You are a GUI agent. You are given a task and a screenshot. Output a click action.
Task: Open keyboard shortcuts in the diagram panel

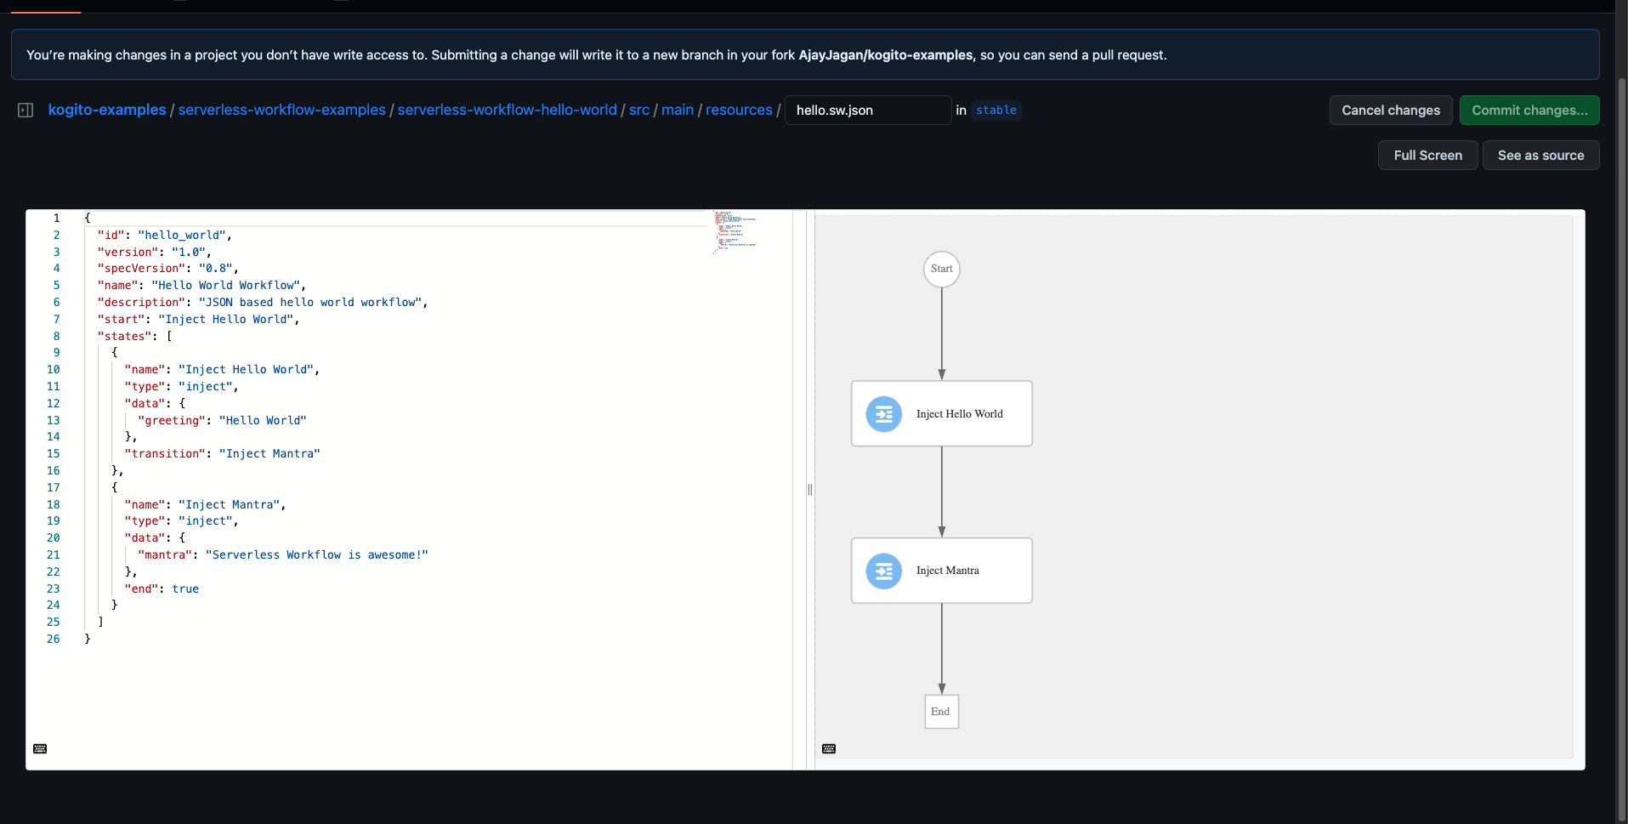830,748
